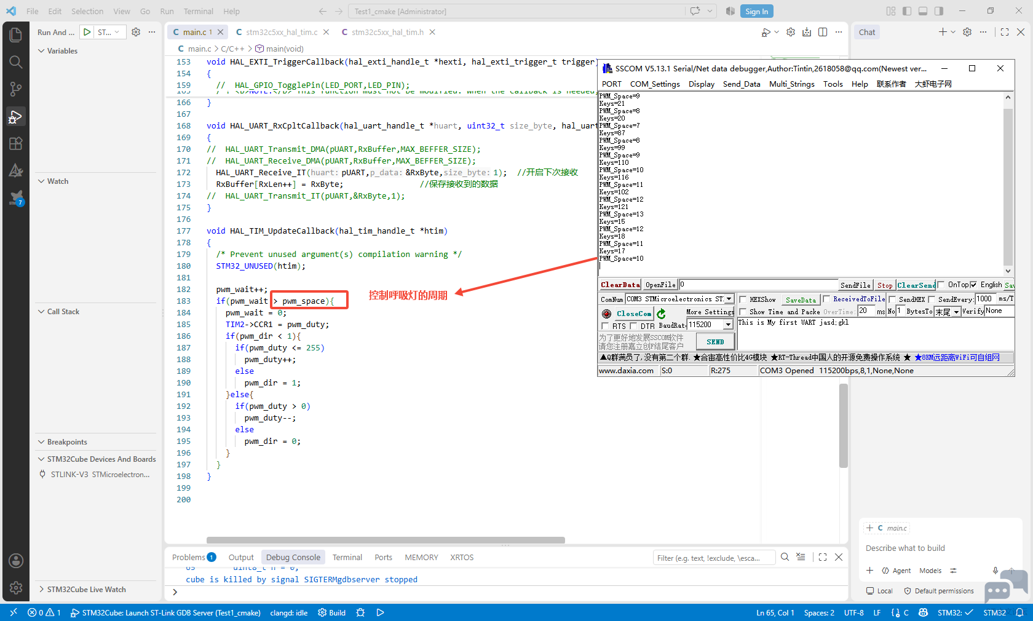Image resolution: width=1033 pixels, height=621 pixels.
Task: Open the Extensions view in activity bar
Action: tap(16, 143)
